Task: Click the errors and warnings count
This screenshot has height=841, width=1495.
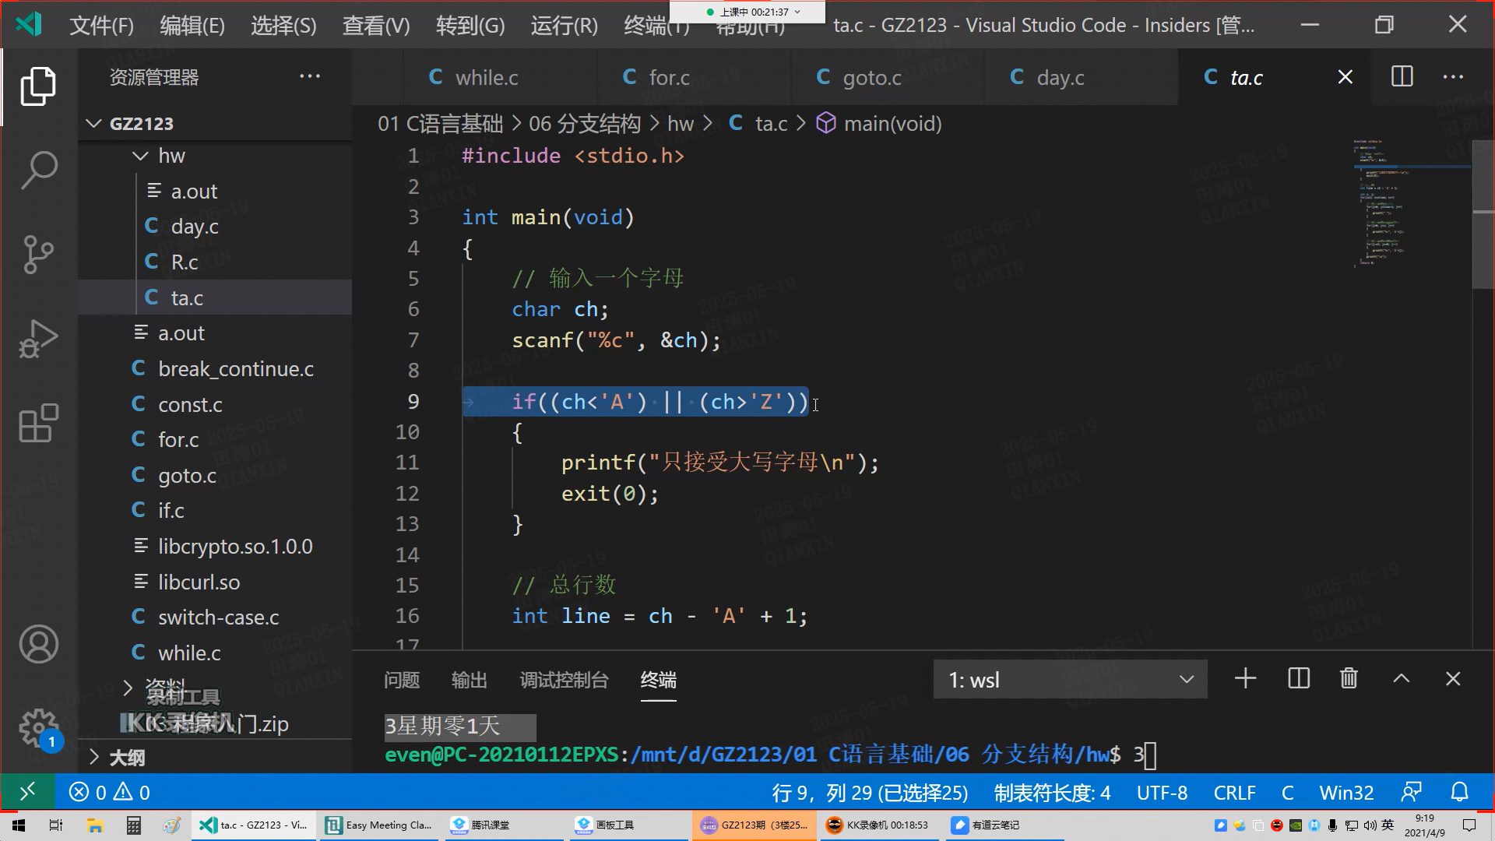Action: (x=110, y=793)
